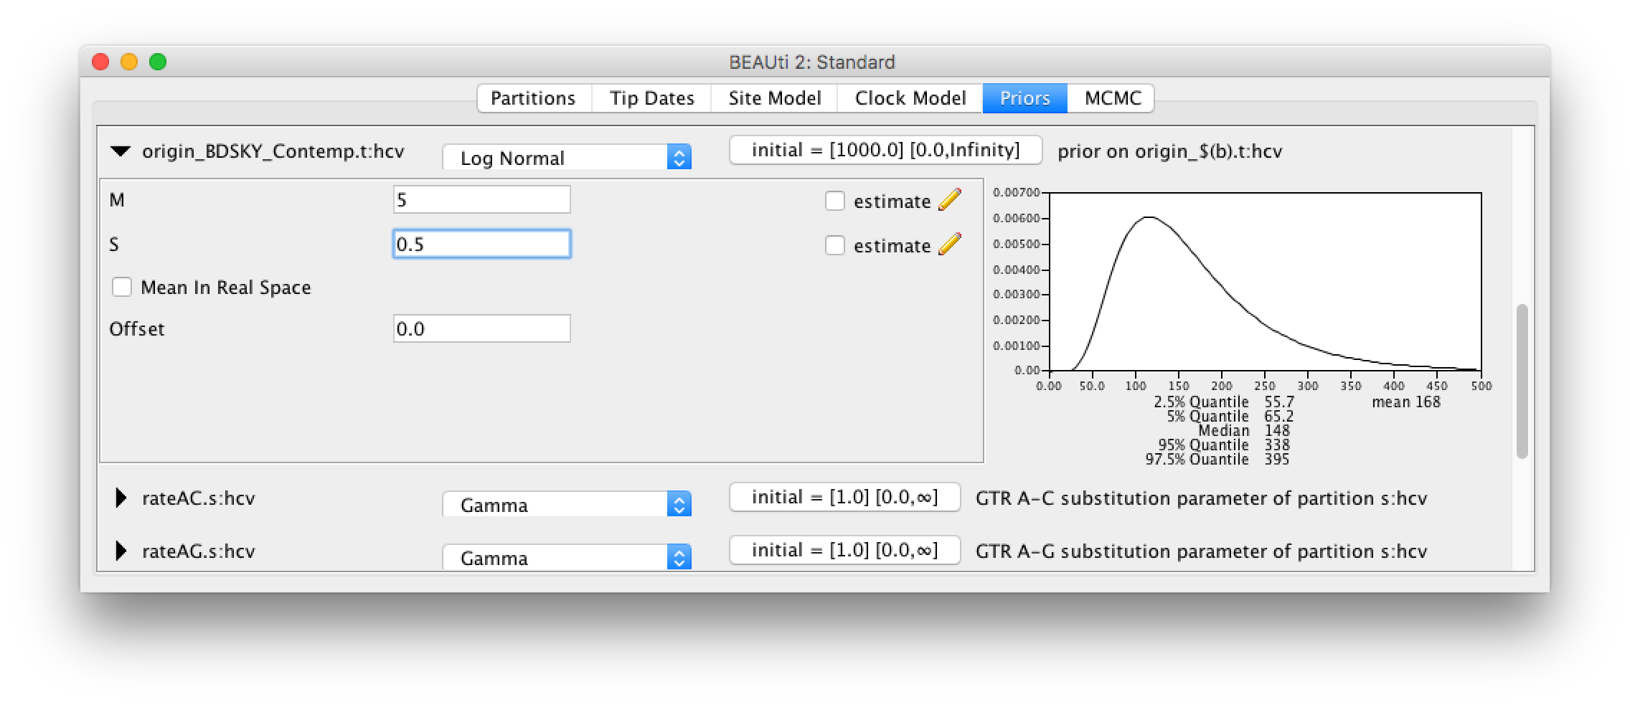1630x707 pixels.
Task: Toggle Mean In Real Space checkbox
Action: point(122,288)
